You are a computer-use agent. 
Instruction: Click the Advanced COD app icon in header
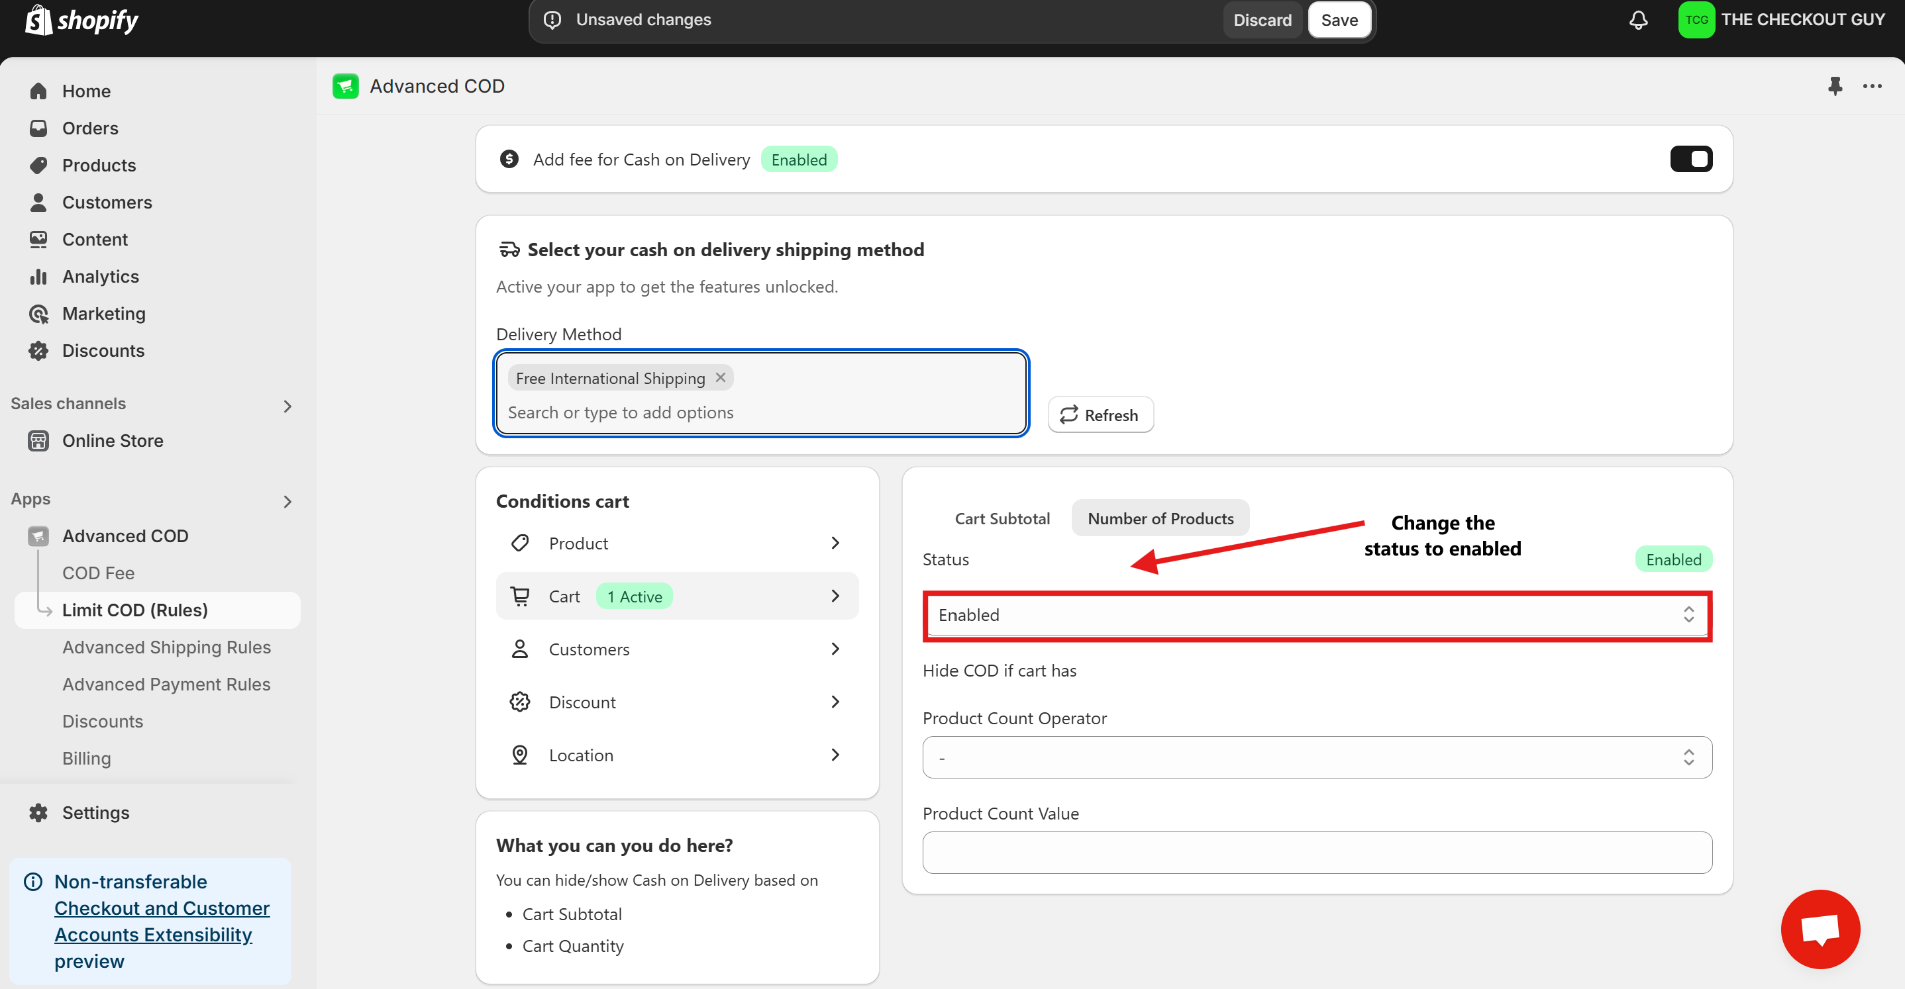pyautogui.click(x=345, y=87)
